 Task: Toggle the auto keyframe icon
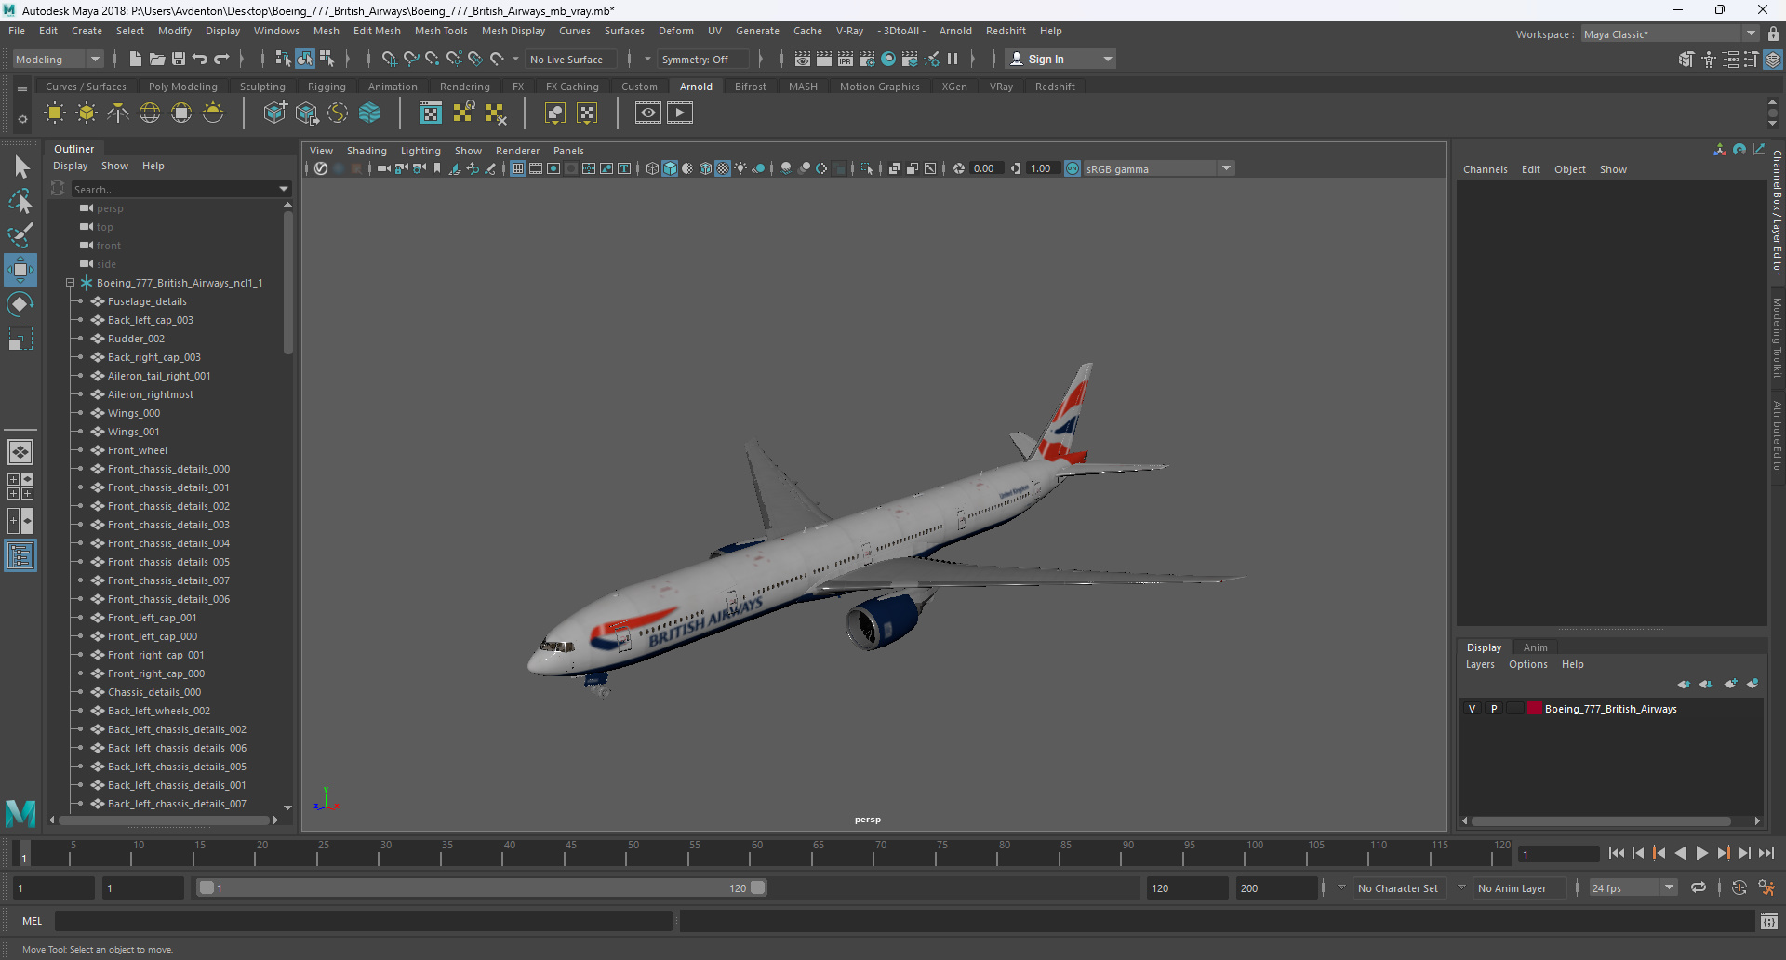tap(1739, 887)
